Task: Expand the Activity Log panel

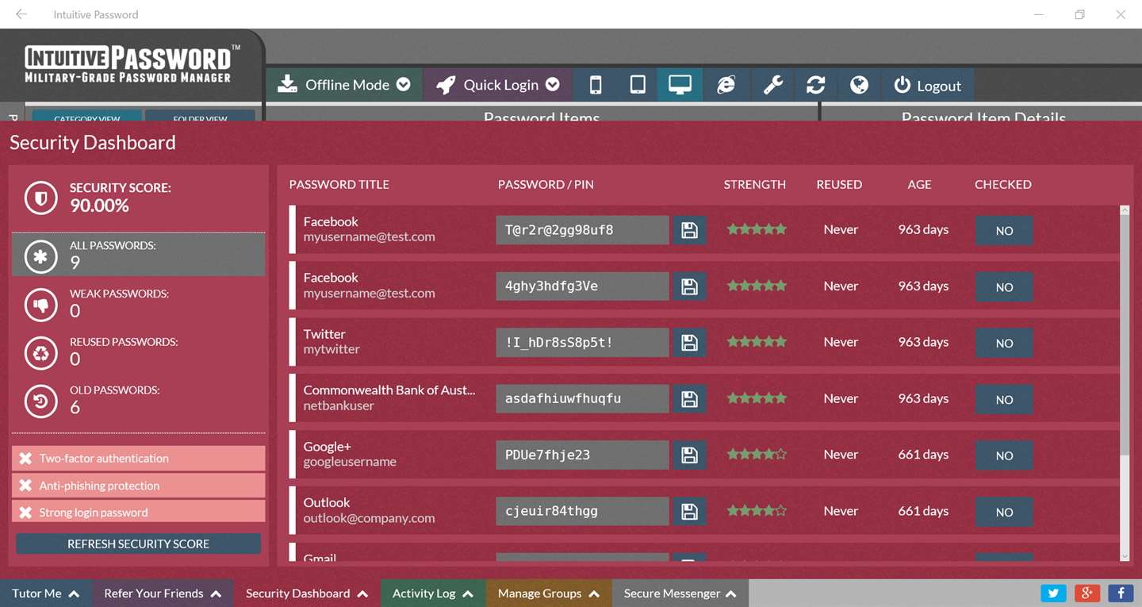Action: [433, 593]
